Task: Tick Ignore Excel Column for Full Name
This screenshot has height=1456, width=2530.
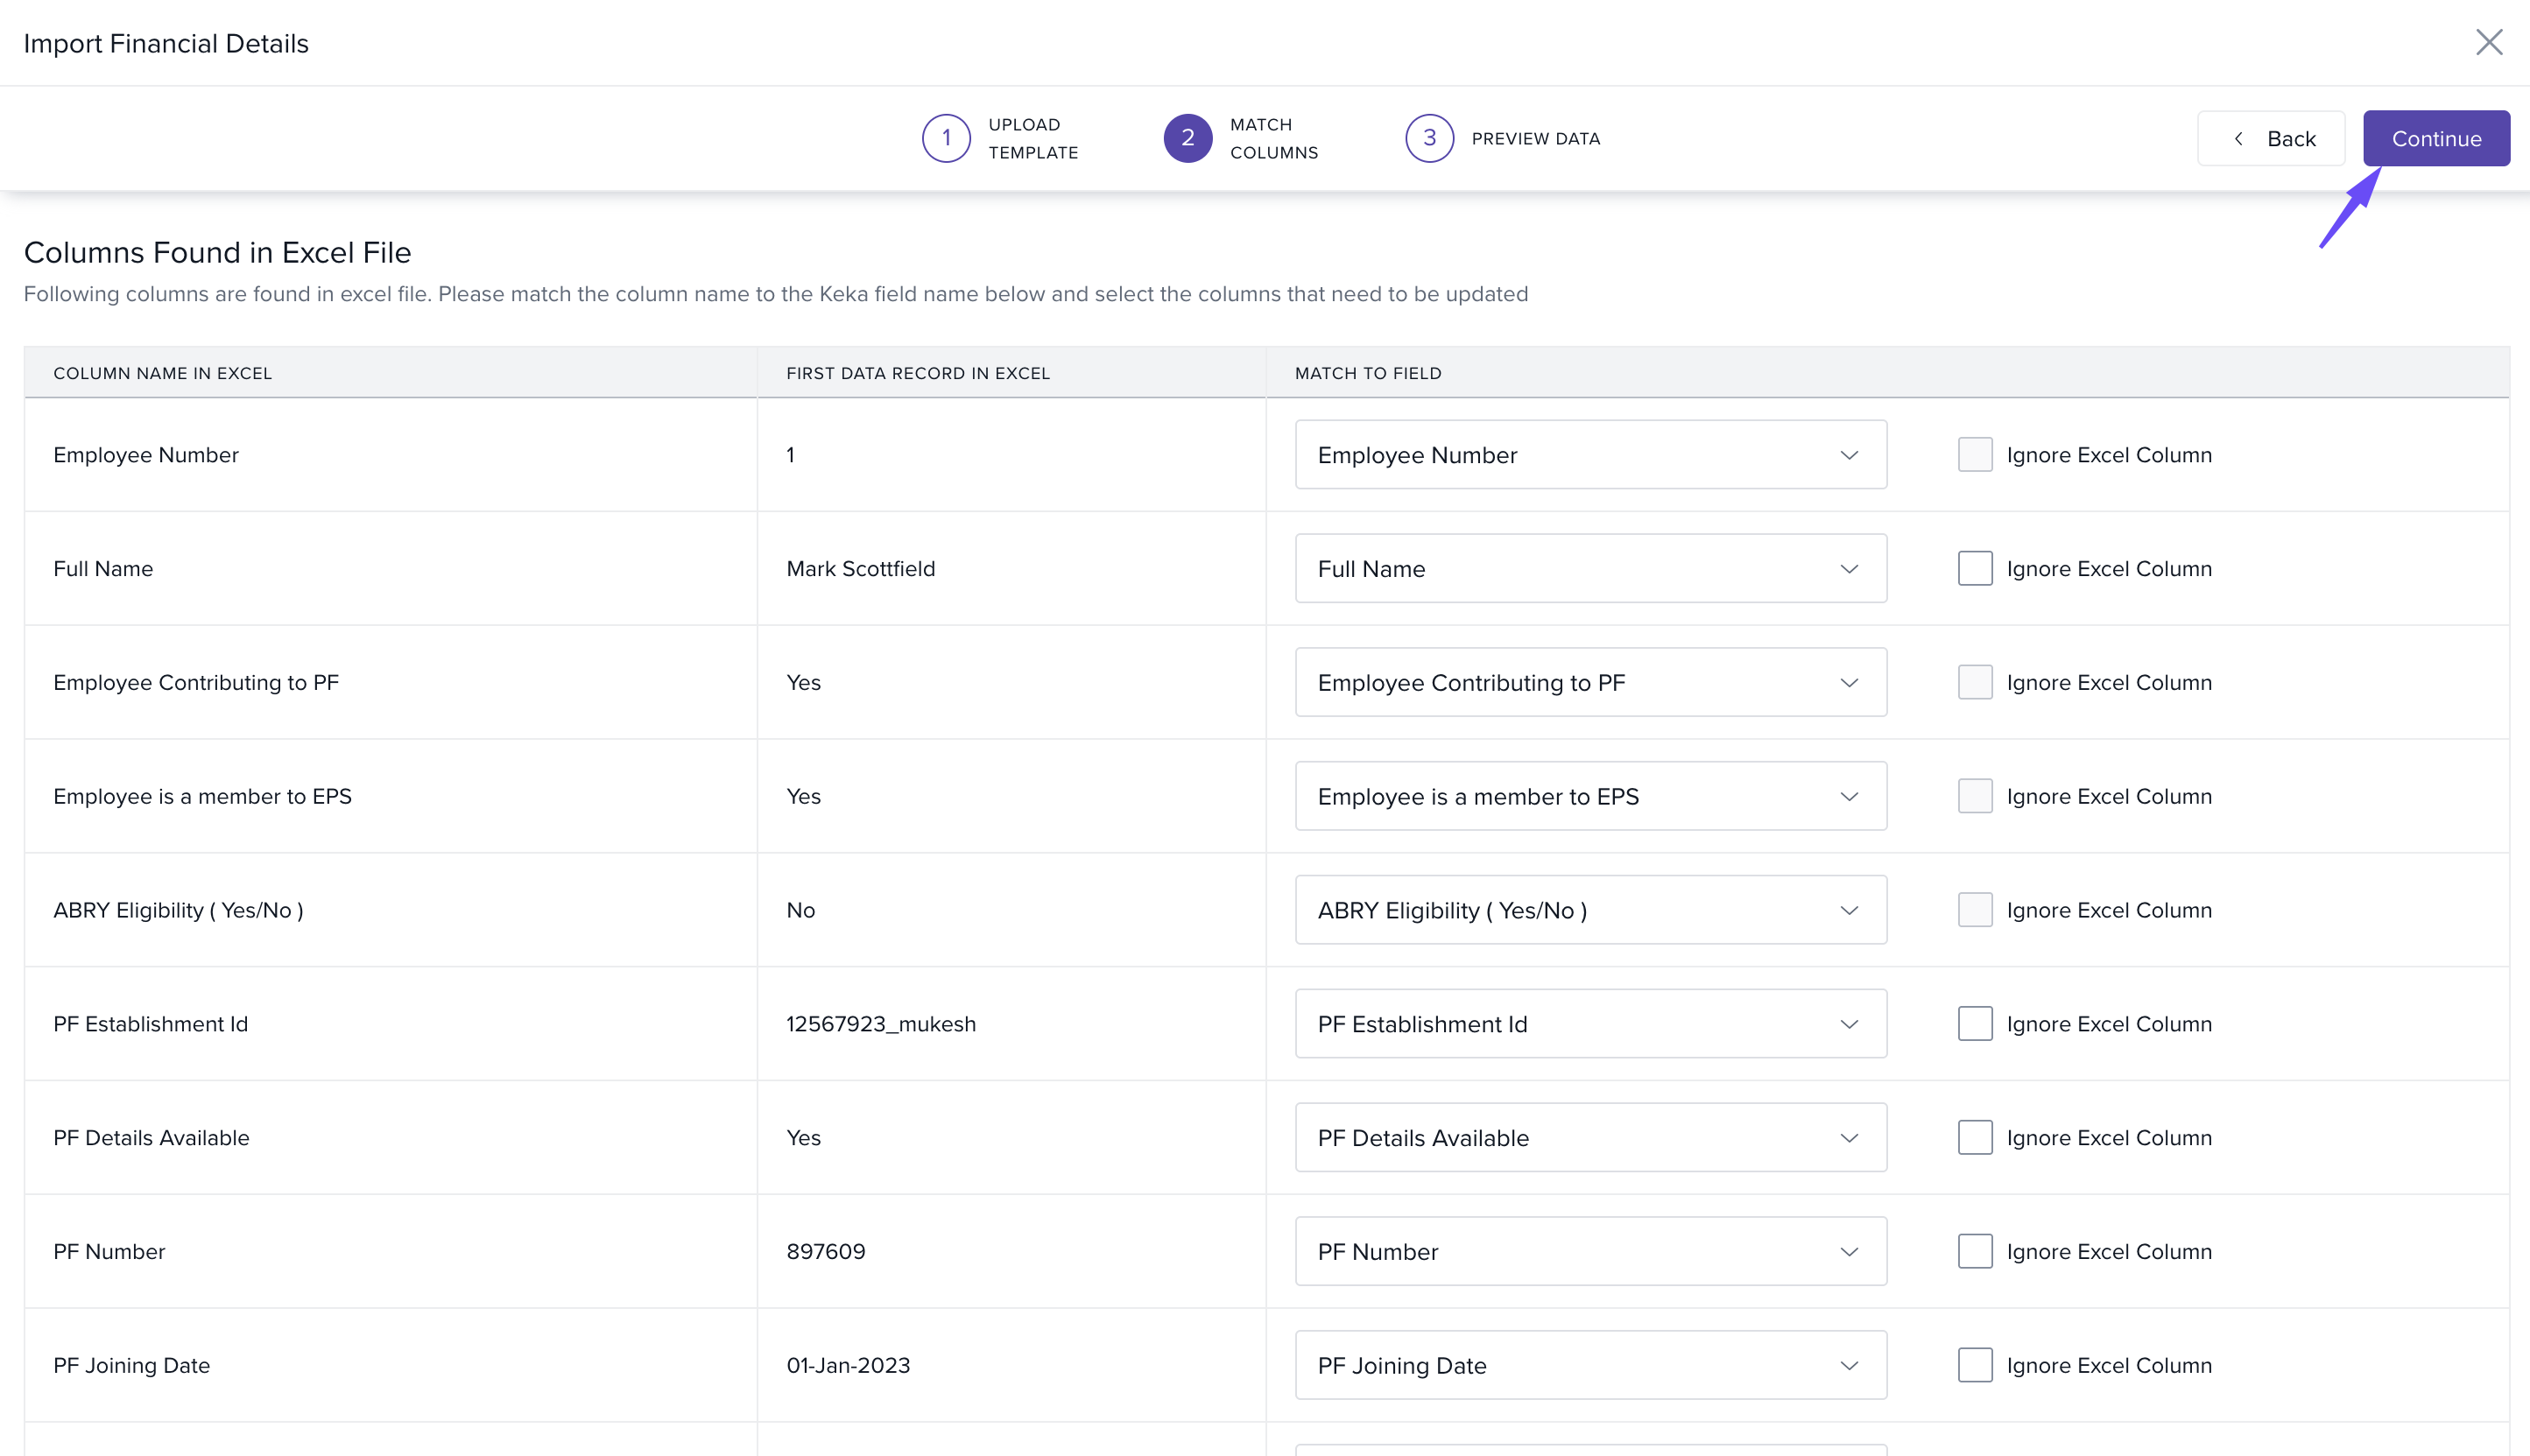Action: coord(1974,569)
